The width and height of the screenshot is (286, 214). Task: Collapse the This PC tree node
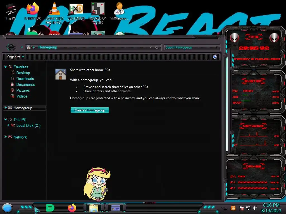click(6, 119)
